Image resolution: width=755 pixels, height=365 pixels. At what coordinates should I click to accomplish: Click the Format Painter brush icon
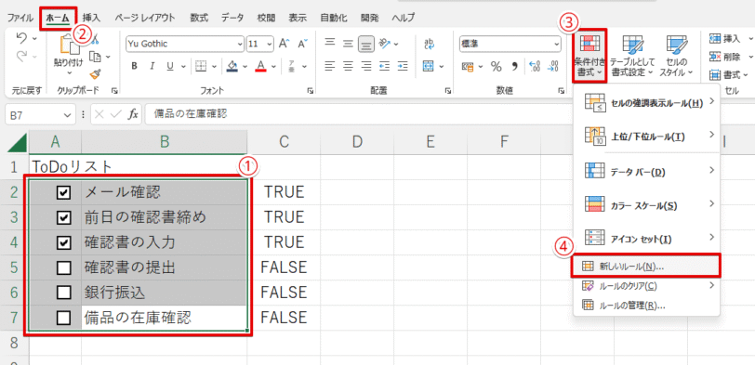95,74
